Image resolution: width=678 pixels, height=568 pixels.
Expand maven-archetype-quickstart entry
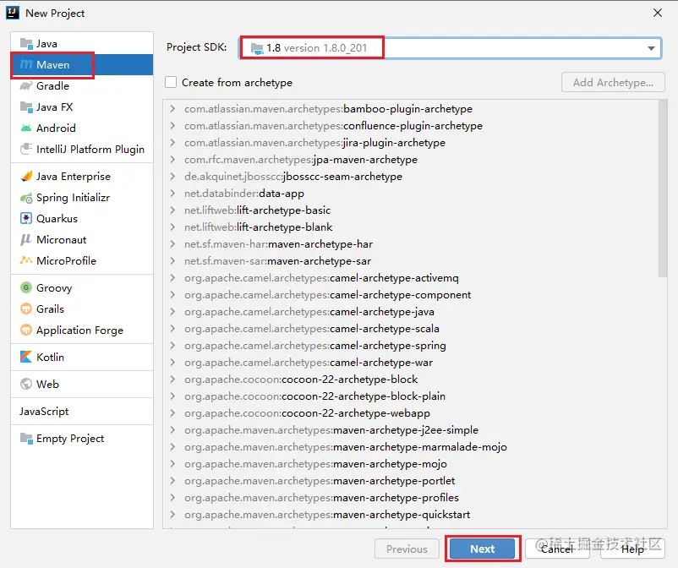[172, 515]
